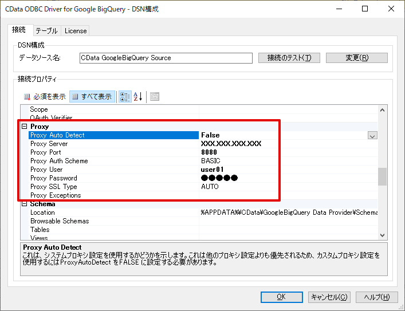Sort properties alphabetically A-Z icon

click(x=138, y=97)
